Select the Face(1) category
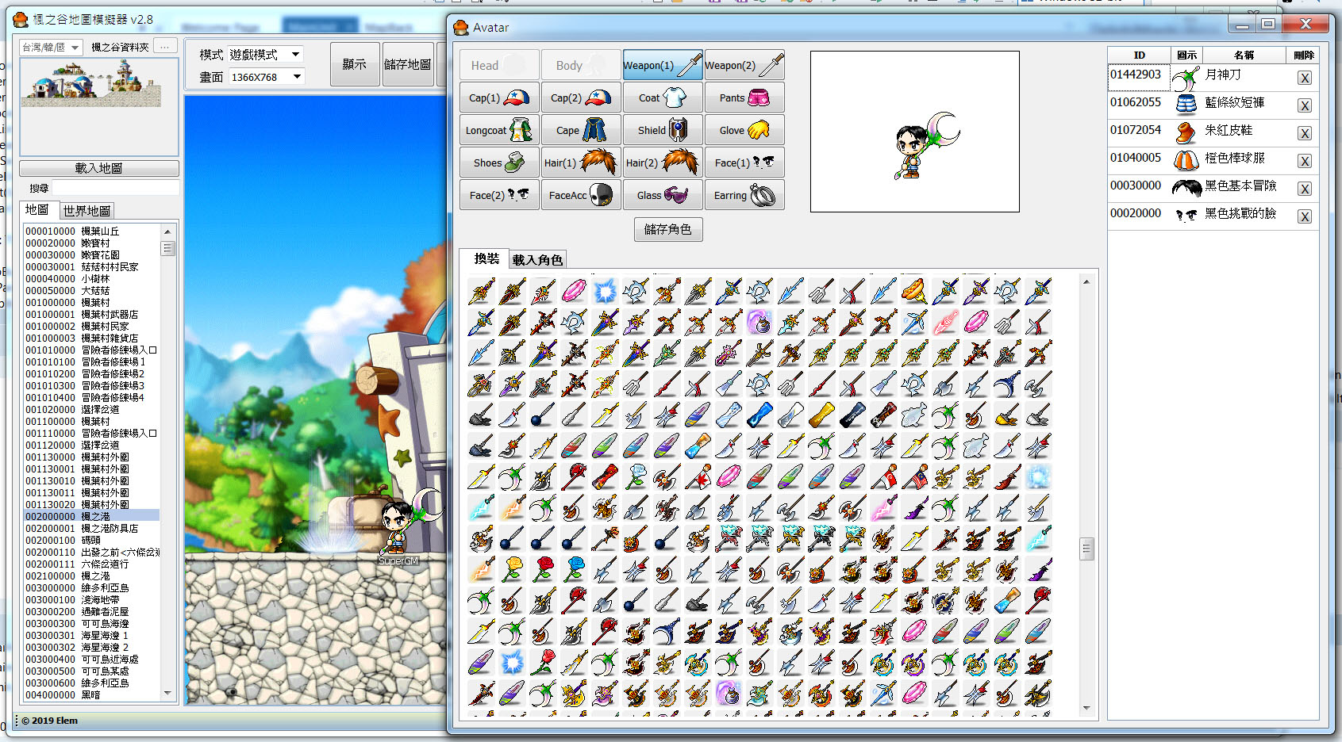The image size is (1342, 742). (x=744, y=163)
